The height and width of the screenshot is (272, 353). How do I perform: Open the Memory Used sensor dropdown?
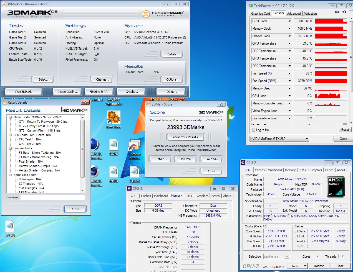coord(289,88)
